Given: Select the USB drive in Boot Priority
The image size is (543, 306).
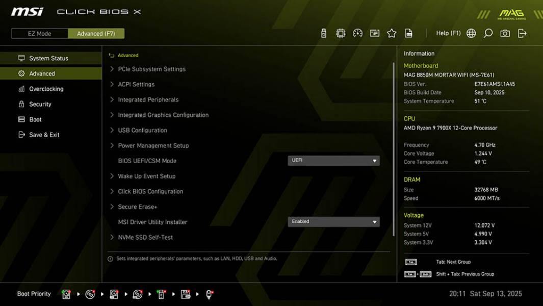Looking at the screenshot, I should [161, 294].
